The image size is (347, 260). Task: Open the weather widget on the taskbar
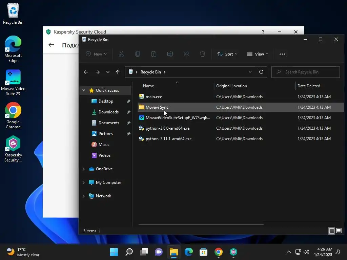coord(23,252)
